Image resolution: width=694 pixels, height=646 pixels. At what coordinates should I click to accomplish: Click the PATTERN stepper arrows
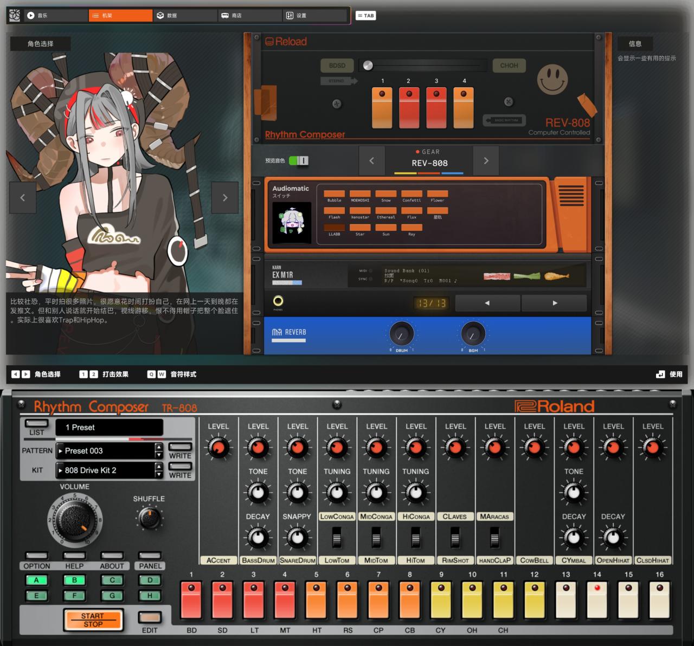159,451
